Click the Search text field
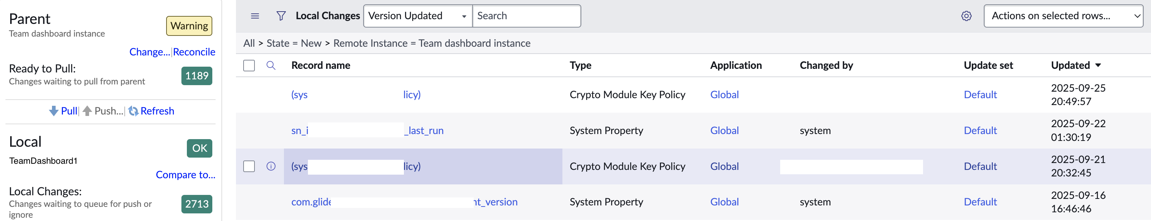 tap(526, 16)
